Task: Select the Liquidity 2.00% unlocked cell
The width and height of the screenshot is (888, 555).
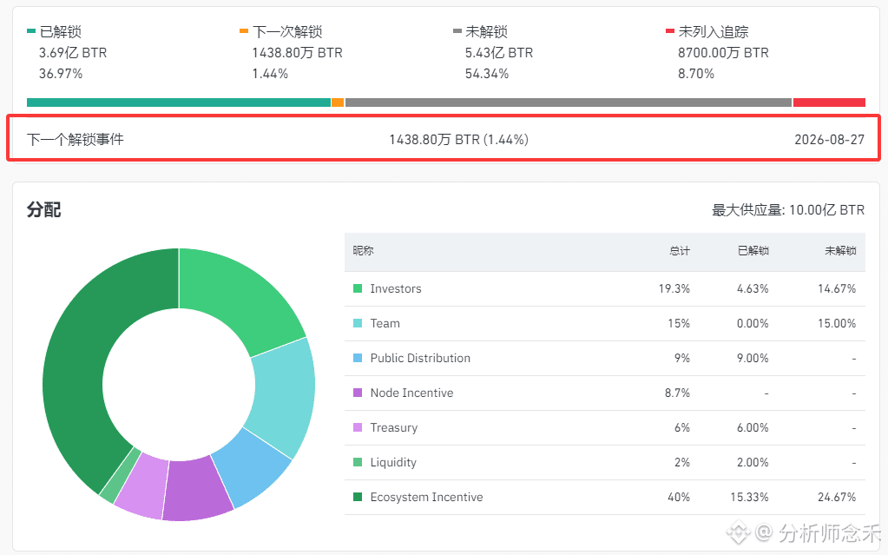Action: 753,463
